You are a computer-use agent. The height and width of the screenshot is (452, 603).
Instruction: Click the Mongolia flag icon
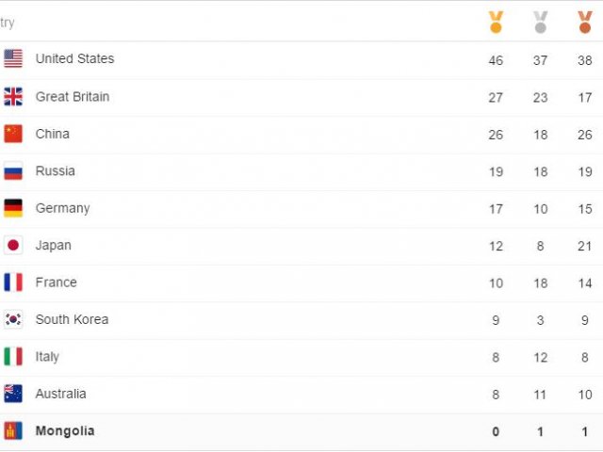13,430
